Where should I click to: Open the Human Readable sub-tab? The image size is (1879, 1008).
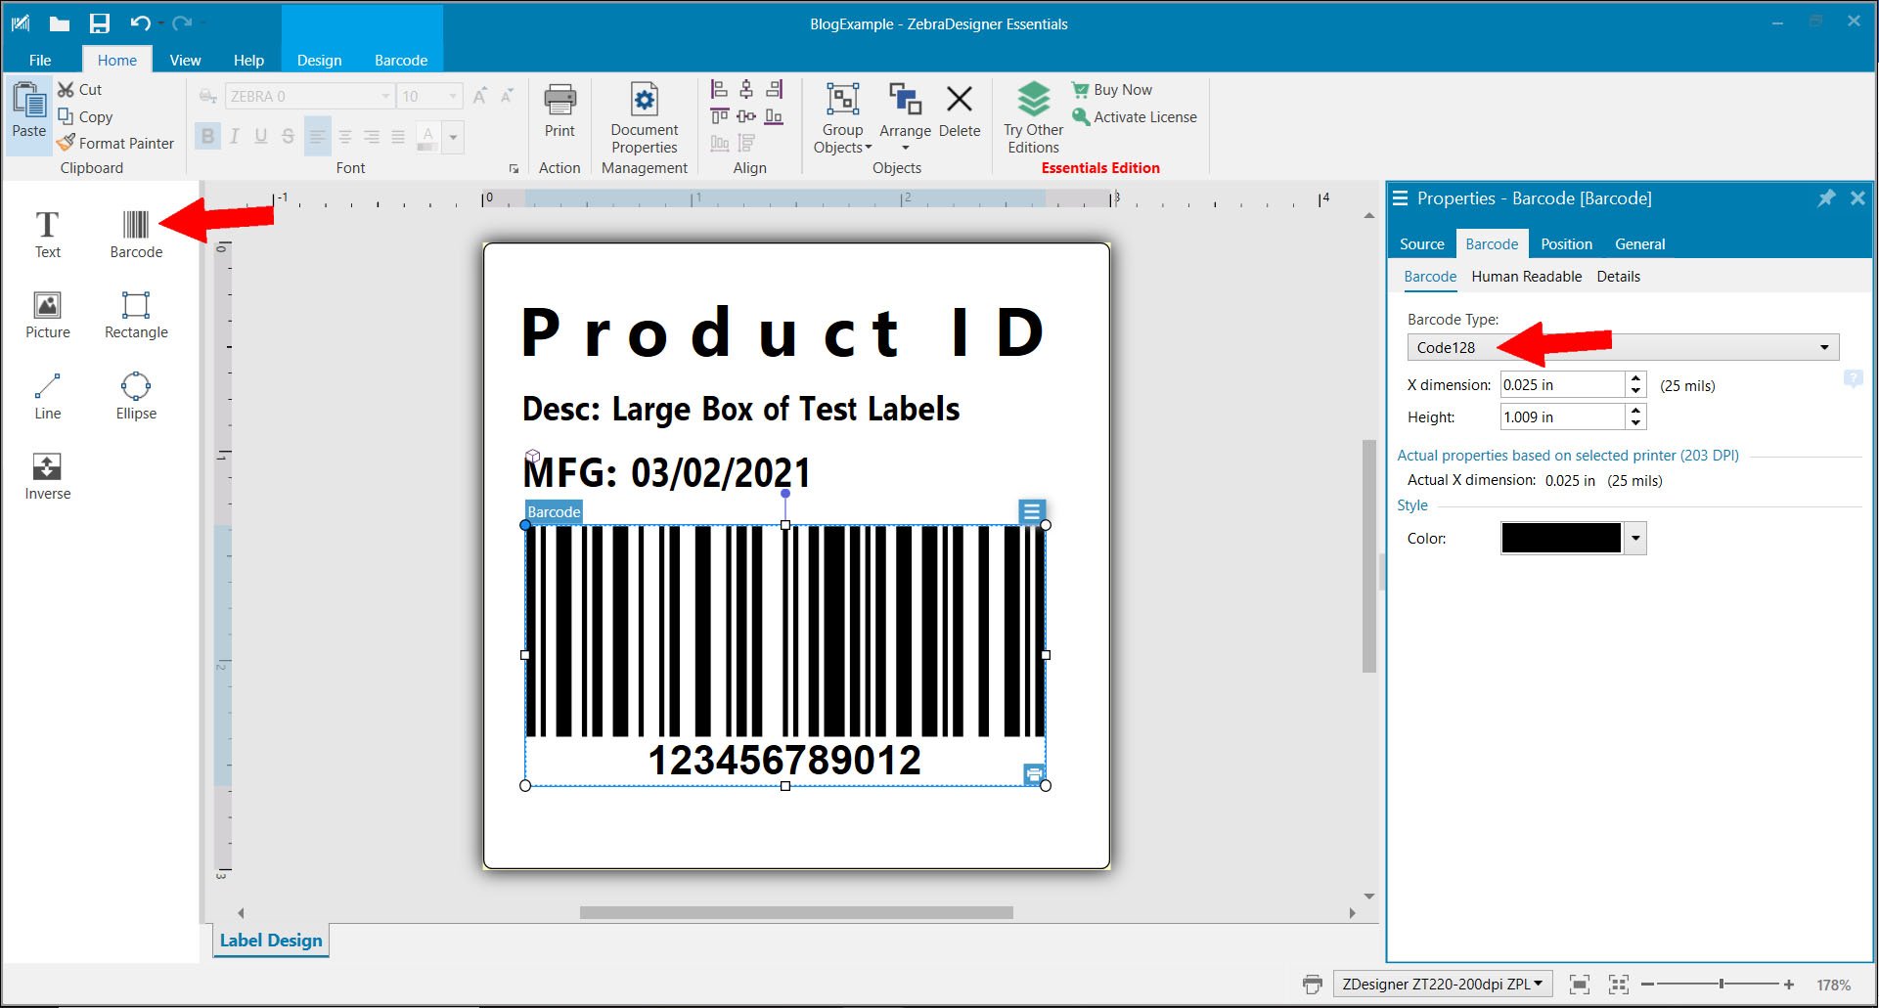[1526, 277]
